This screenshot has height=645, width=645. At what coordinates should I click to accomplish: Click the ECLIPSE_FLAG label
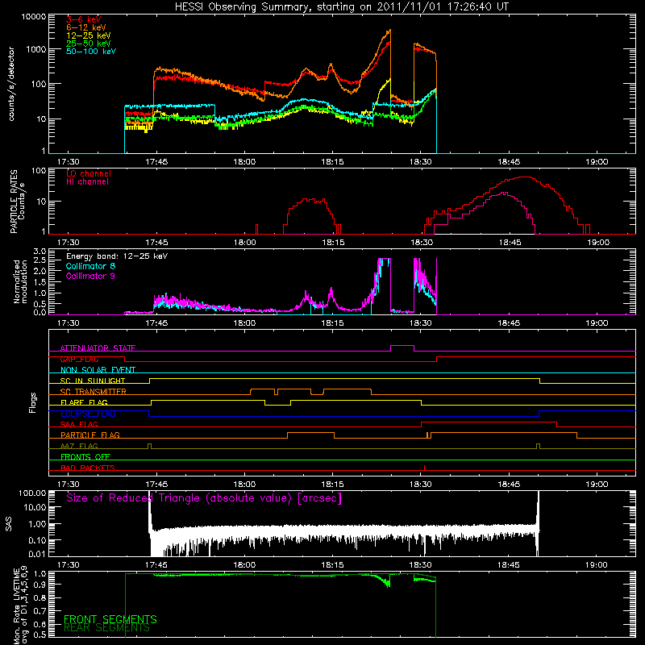click(x=88, y=414)
